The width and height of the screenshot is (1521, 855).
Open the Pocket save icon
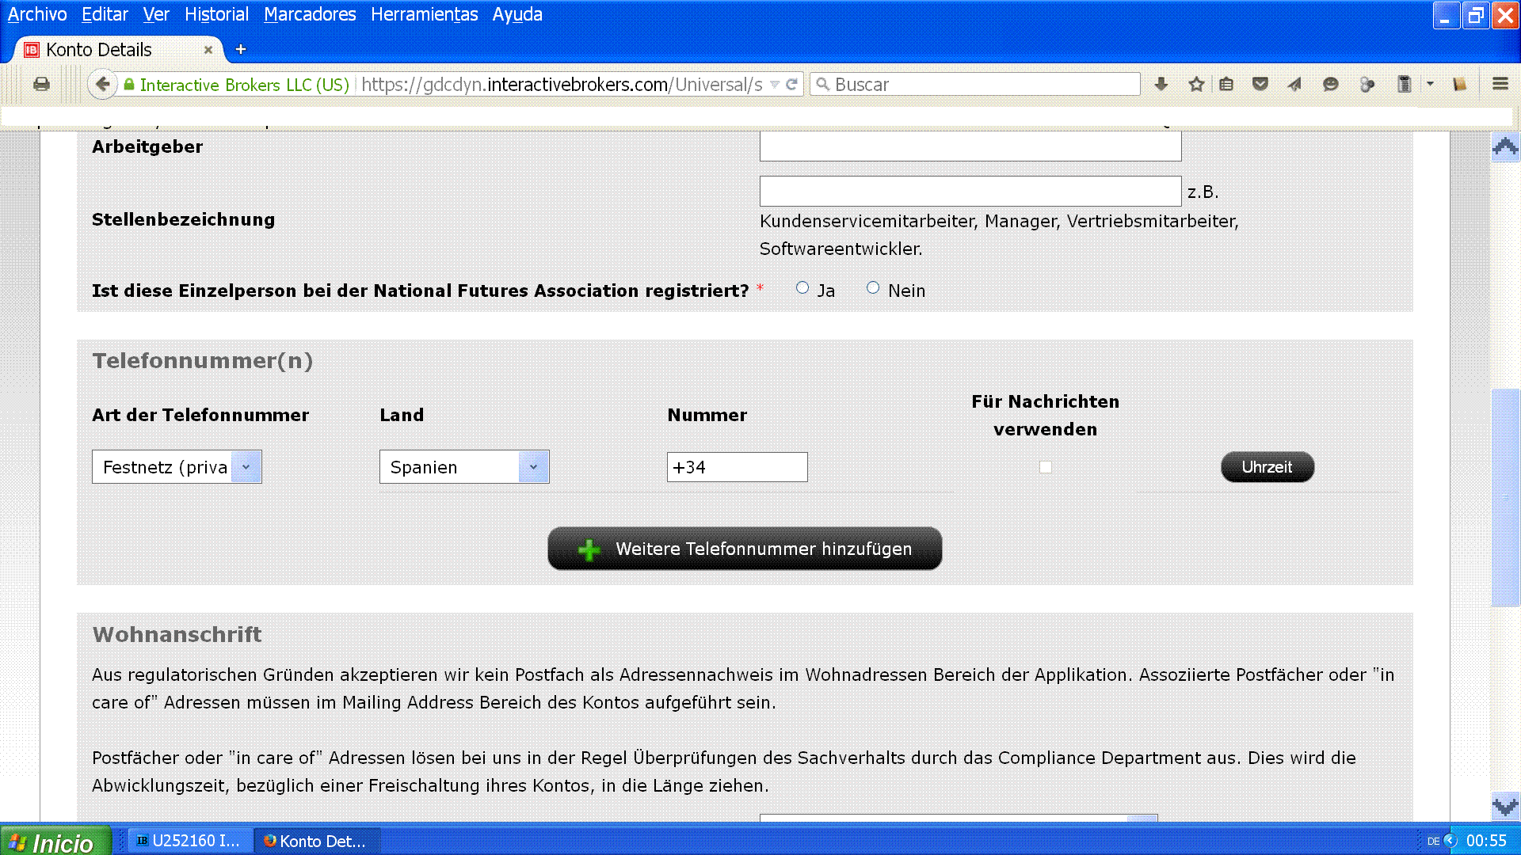[1260, 84]
